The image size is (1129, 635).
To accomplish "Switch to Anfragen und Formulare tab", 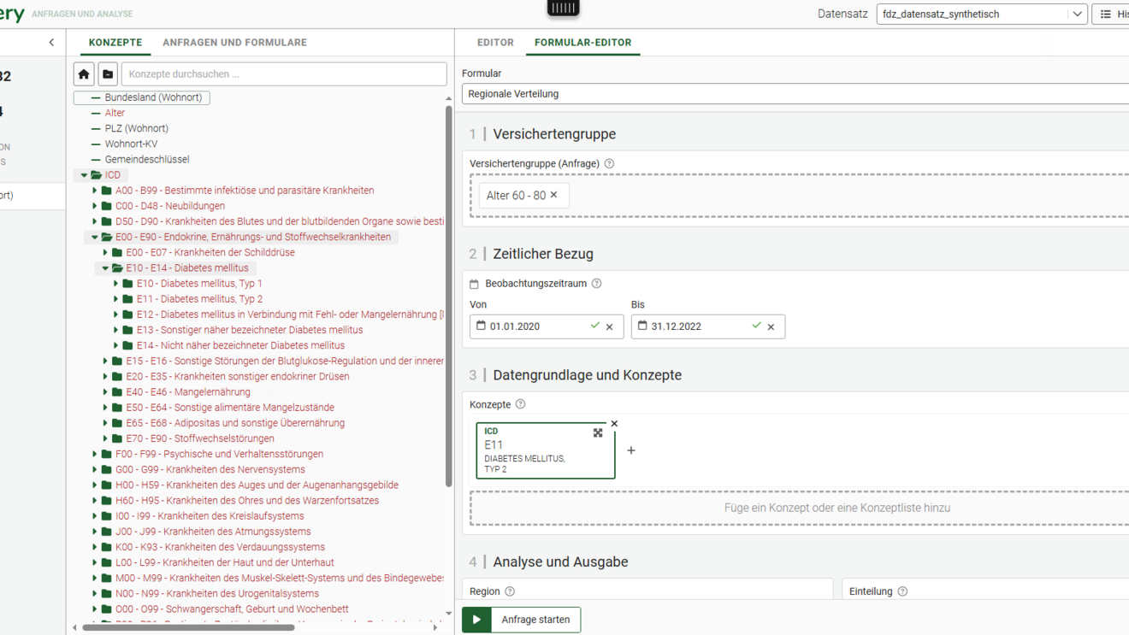I will click(x=234, y=43).
